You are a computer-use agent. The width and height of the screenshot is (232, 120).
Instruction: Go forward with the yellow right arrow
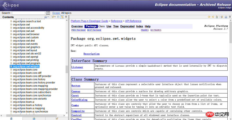(x=213, y=17)
